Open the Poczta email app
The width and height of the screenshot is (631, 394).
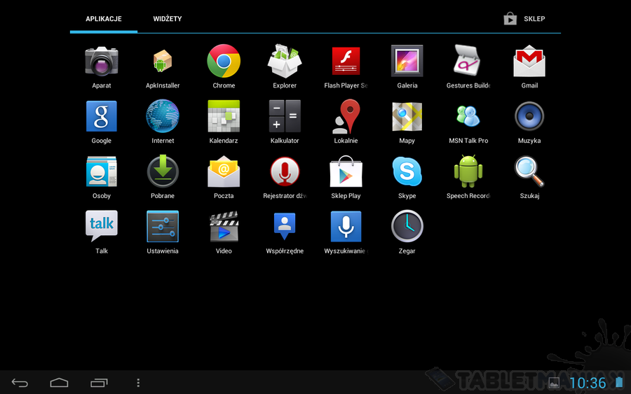click(224, 171)
